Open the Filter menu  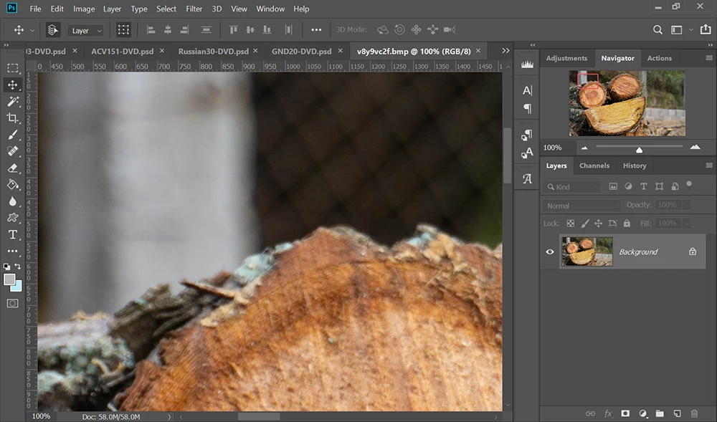[194, 9]
